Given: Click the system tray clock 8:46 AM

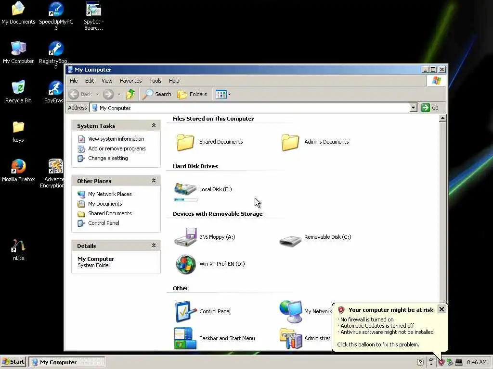Looking at the screenshot, I should click(477, 362).
